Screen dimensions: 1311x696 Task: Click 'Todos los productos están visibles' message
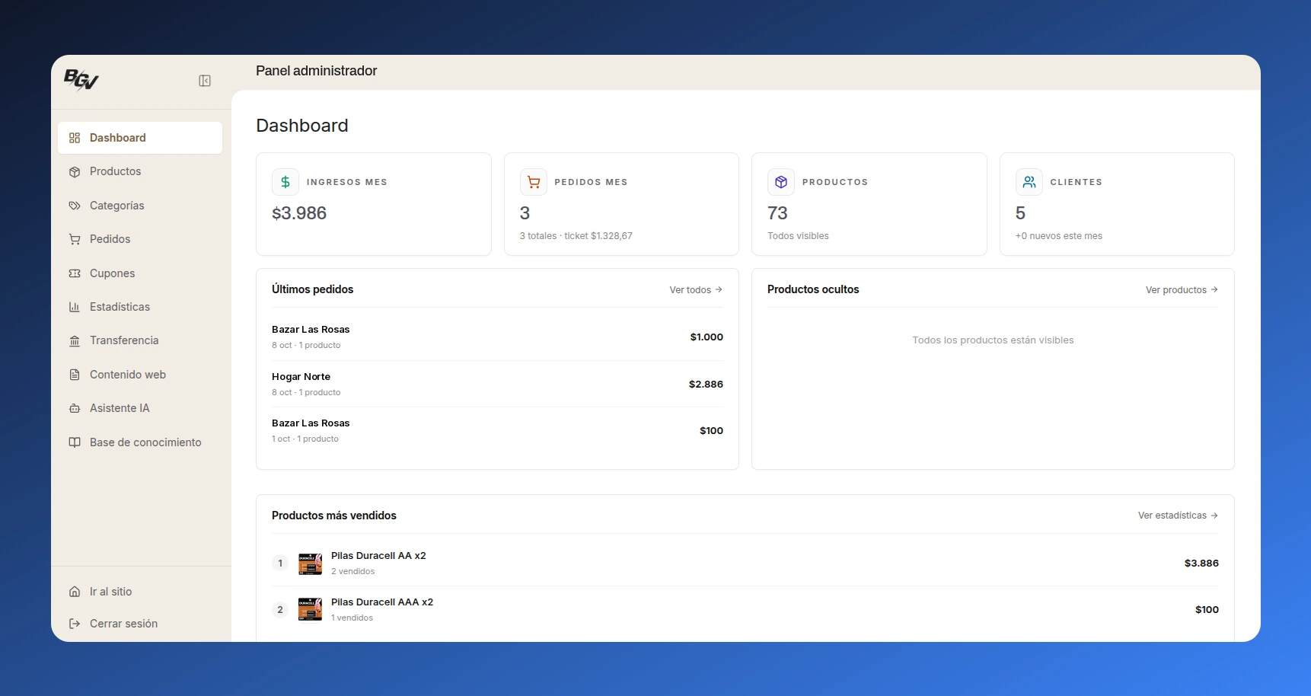click(993, 340)
